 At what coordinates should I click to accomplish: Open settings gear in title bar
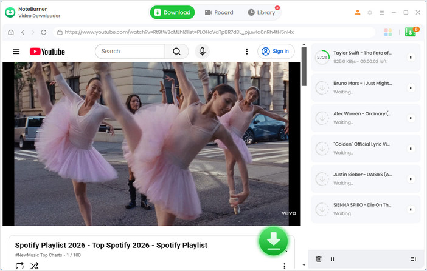tap(370, 13)
